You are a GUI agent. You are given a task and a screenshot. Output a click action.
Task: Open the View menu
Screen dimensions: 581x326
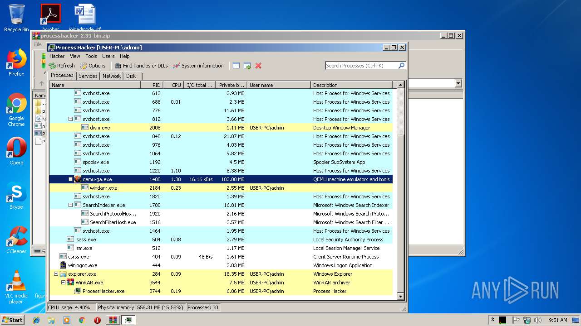pyautogui.click(x=75, y=56)
